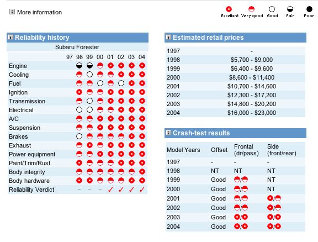Click Engine rating icon for 98
The height and width of the screenshot is (242, 318).
[x=79, y=66]
